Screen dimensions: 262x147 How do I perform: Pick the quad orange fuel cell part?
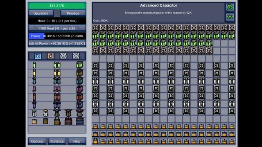click(x=79, y=97)
